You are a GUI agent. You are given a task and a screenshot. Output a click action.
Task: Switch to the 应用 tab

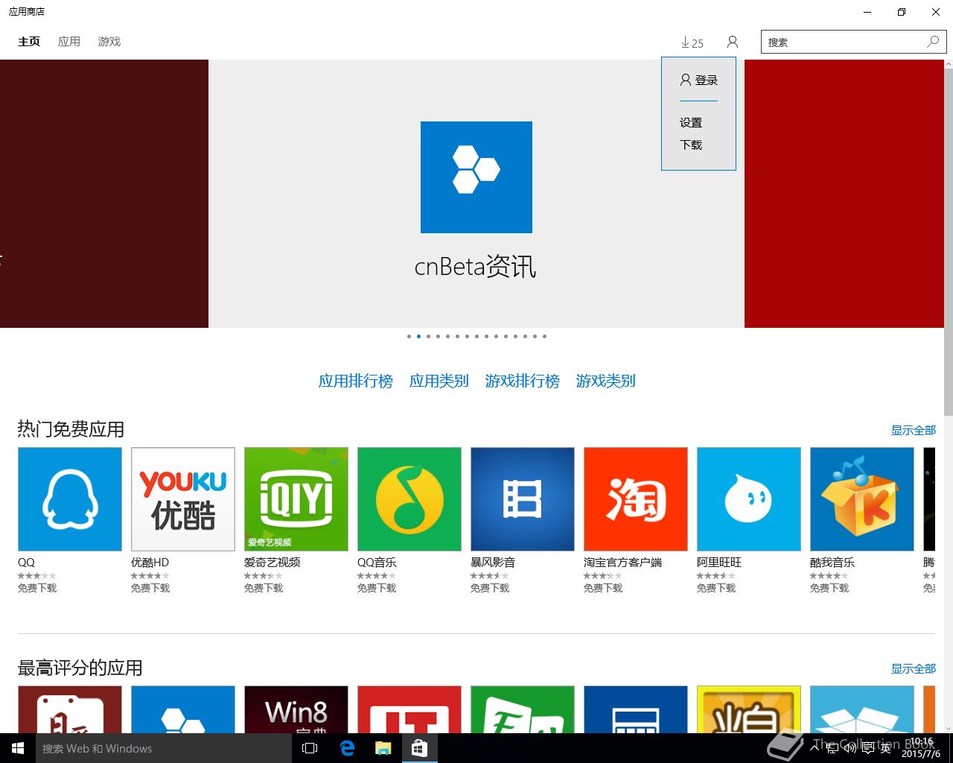(69, 42)
